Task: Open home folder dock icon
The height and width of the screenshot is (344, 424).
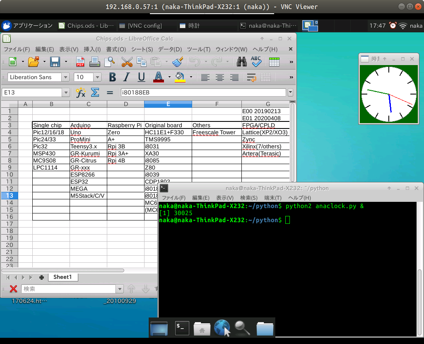Action: pos(202,329)
